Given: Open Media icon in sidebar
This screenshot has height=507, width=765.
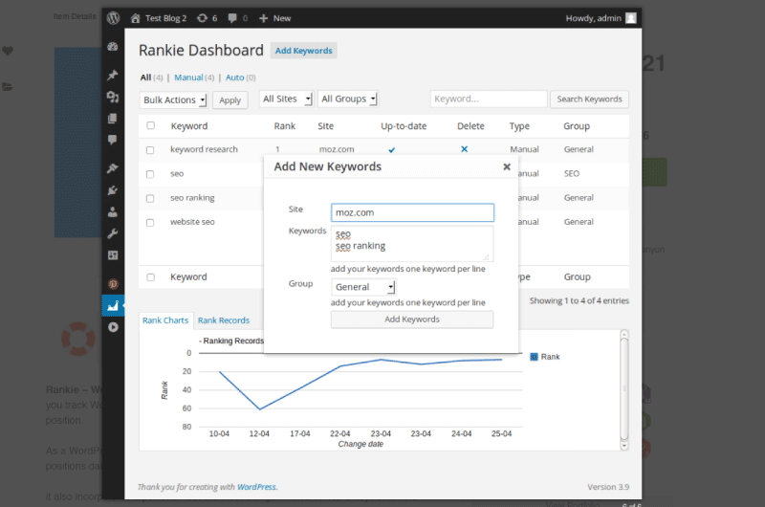Looking at the screenshot, I should pyautogui.click(x=113, y=97).
